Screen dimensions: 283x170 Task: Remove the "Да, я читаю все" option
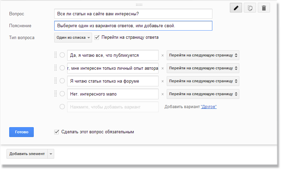[163, 55]
